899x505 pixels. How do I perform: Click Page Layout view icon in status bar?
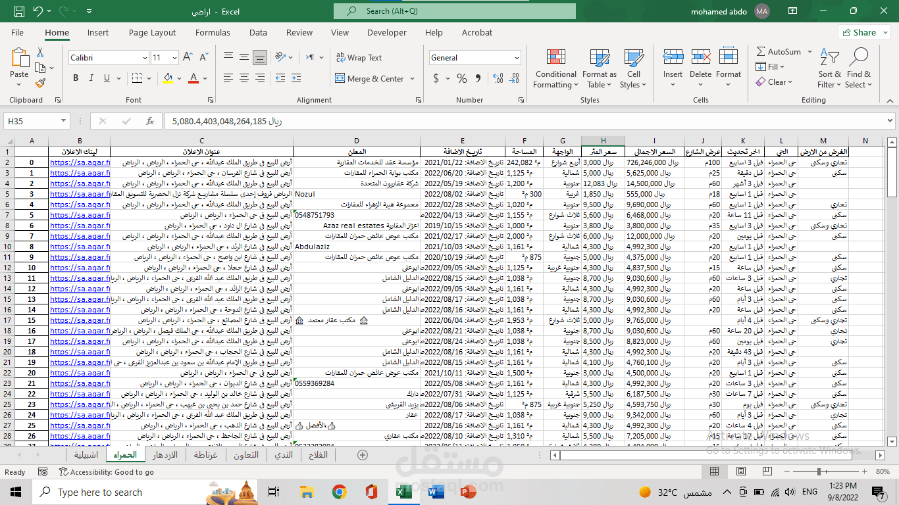pos(741,472)
